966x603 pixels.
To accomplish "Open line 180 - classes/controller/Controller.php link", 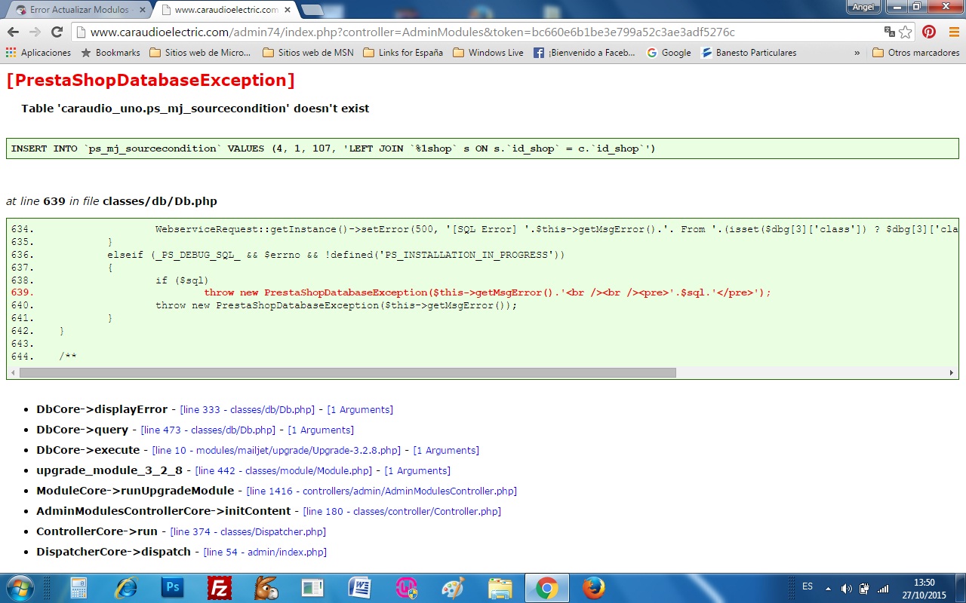I will [x=402, y=511].
